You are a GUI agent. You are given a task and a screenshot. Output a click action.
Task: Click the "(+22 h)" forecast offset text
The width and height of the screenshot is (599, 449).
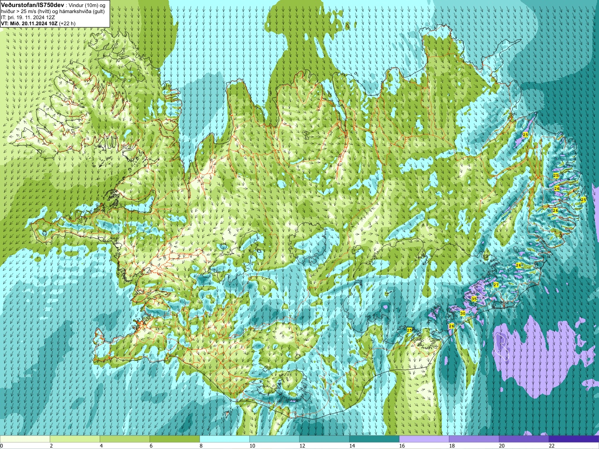[67, 23]
